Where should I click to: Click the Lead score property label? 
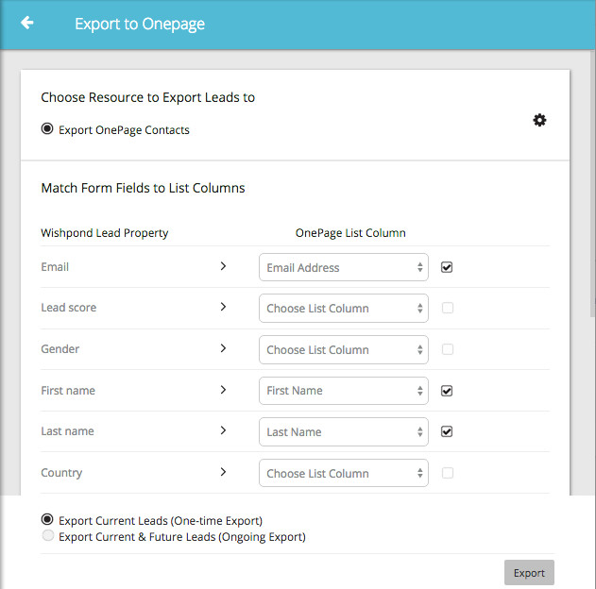[x=68, y=307]
